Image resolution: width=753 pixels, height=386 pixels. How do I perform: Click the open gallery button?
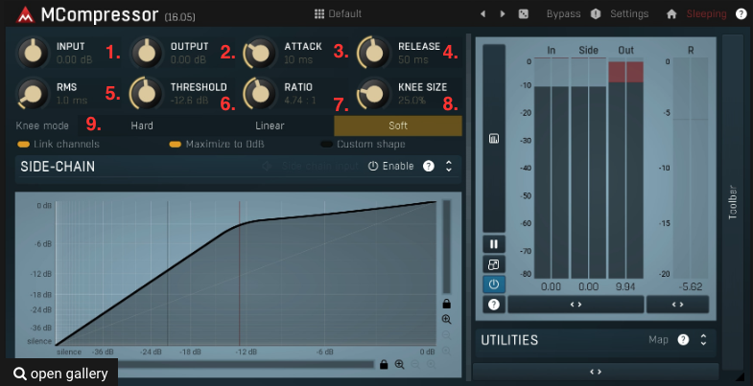point(60,373)
